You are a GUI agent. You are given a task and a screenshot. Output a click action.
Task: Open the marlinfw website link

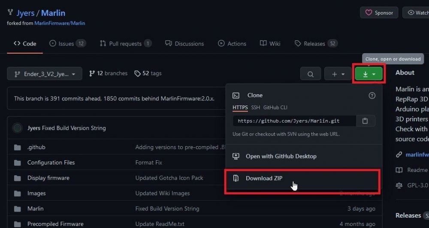click(417, 155)
